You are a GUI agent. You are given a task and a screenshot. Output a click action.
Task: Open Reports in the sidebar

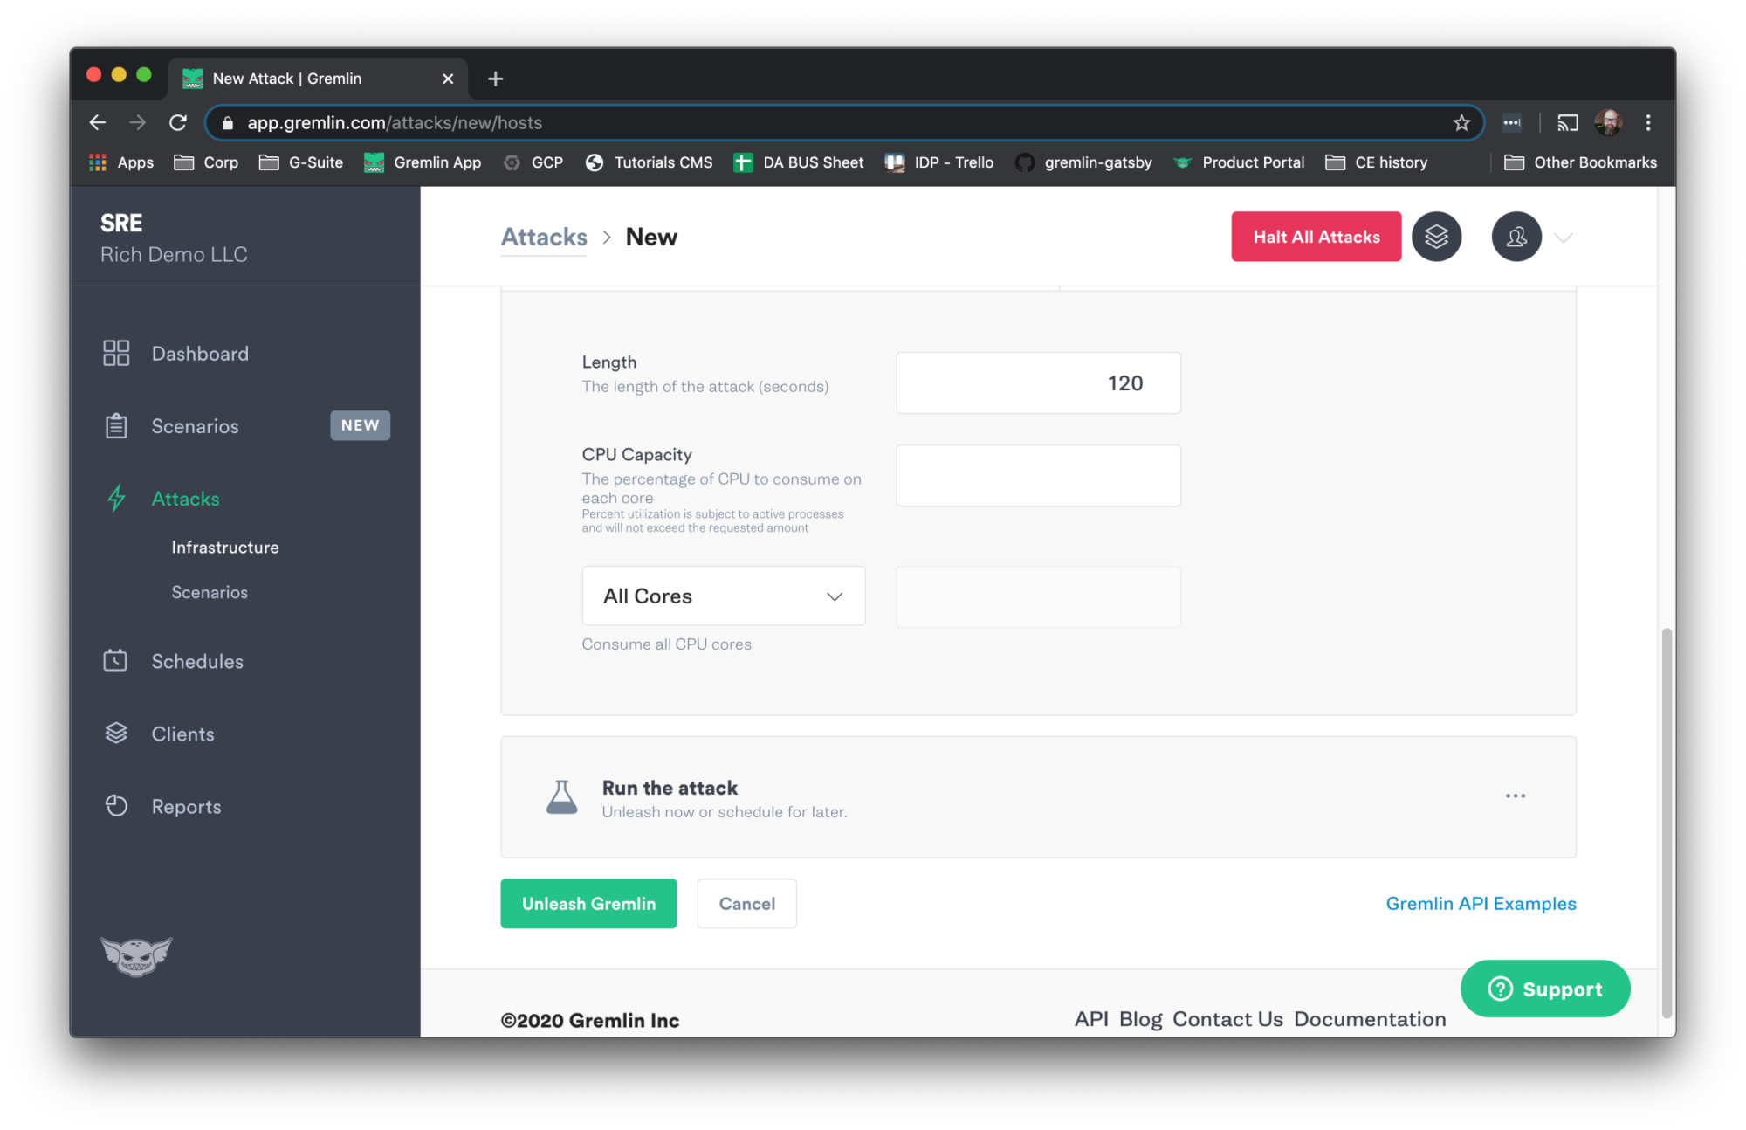186,806
